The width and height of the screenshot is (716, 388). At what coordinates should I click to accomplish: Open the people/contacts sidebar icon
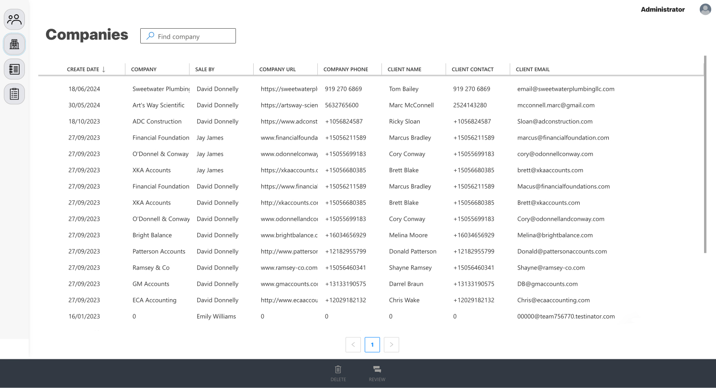pos(14,20)
